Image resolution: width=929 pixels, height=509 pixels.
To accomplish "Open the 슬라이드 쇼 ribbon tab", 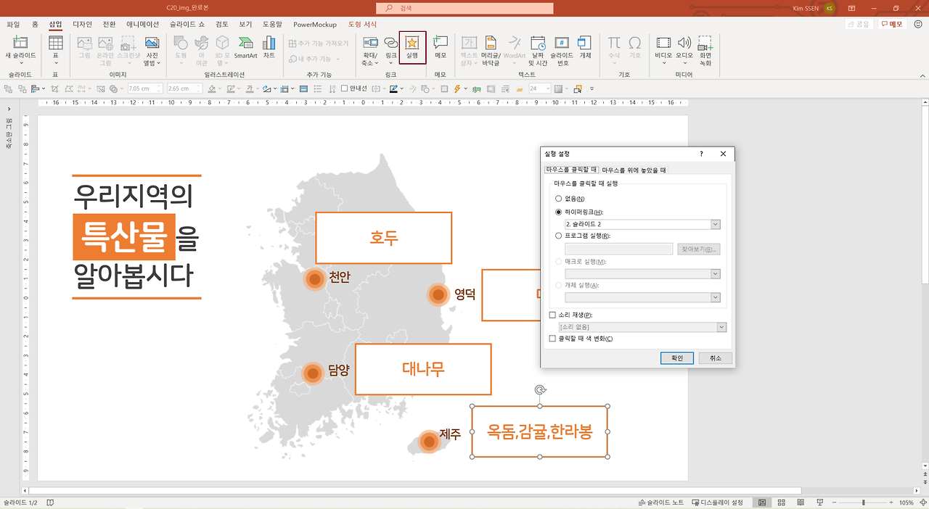I will coord(187,24).
